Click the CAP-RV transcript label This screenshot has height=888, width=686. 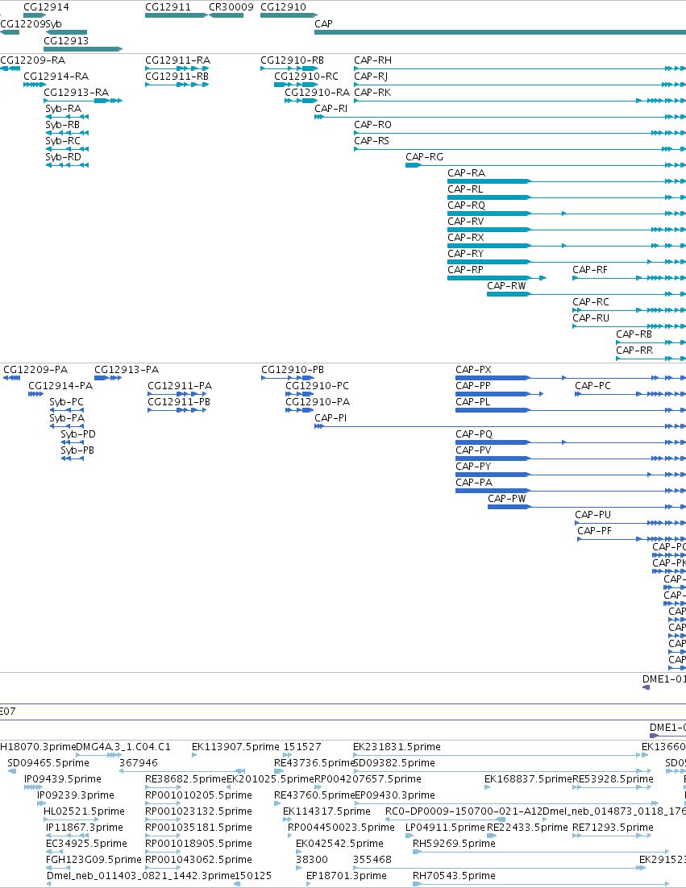466,222
